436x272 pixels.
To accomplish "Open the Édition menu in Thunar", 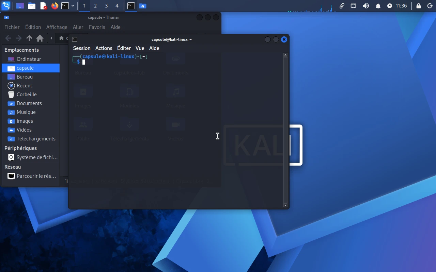I will (33, 27).
